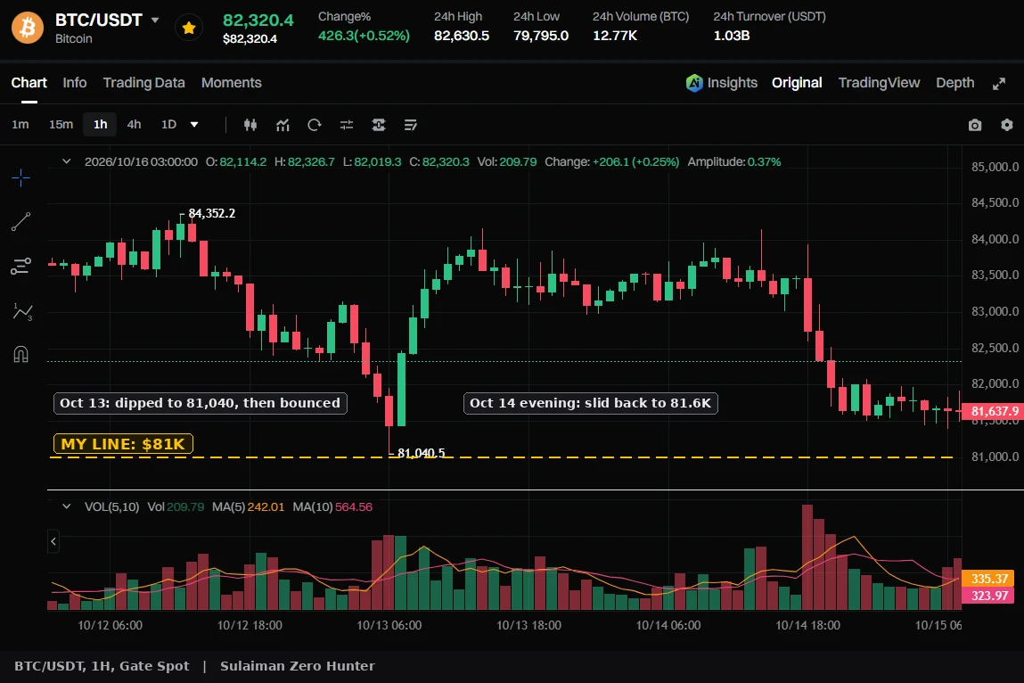
Task: Select the 1h timeframe
Action: click(100, 124)
